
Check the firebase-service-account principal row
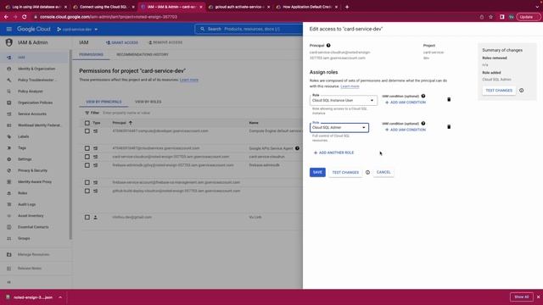pos(87,182)
